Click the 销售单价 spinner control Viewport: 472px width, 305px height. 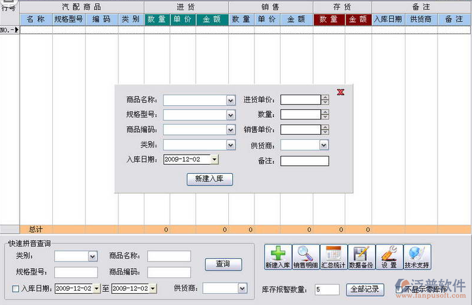point(325,130)
